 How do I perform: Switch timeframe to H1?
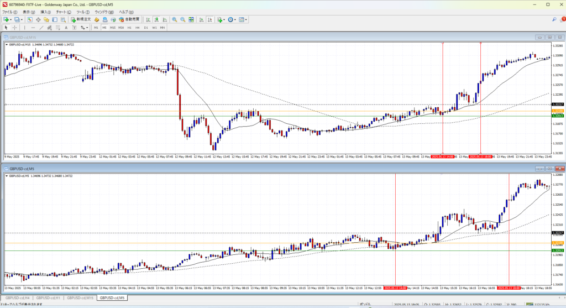(129, 27)
